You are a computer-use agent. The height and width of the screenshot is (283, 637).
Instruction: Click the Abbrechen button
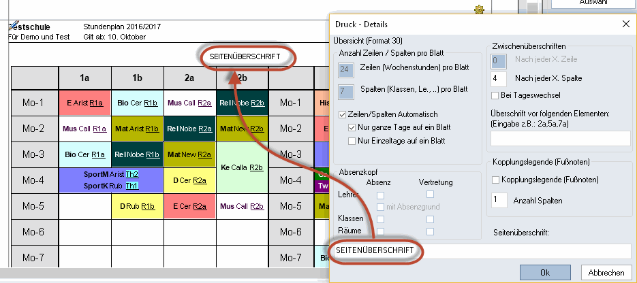[606, 273]
